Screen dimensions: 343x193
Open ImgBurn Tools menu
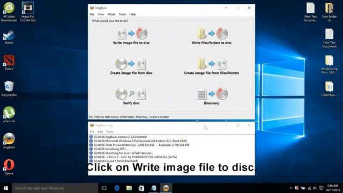pyautogui.click(x=122, y=14)
